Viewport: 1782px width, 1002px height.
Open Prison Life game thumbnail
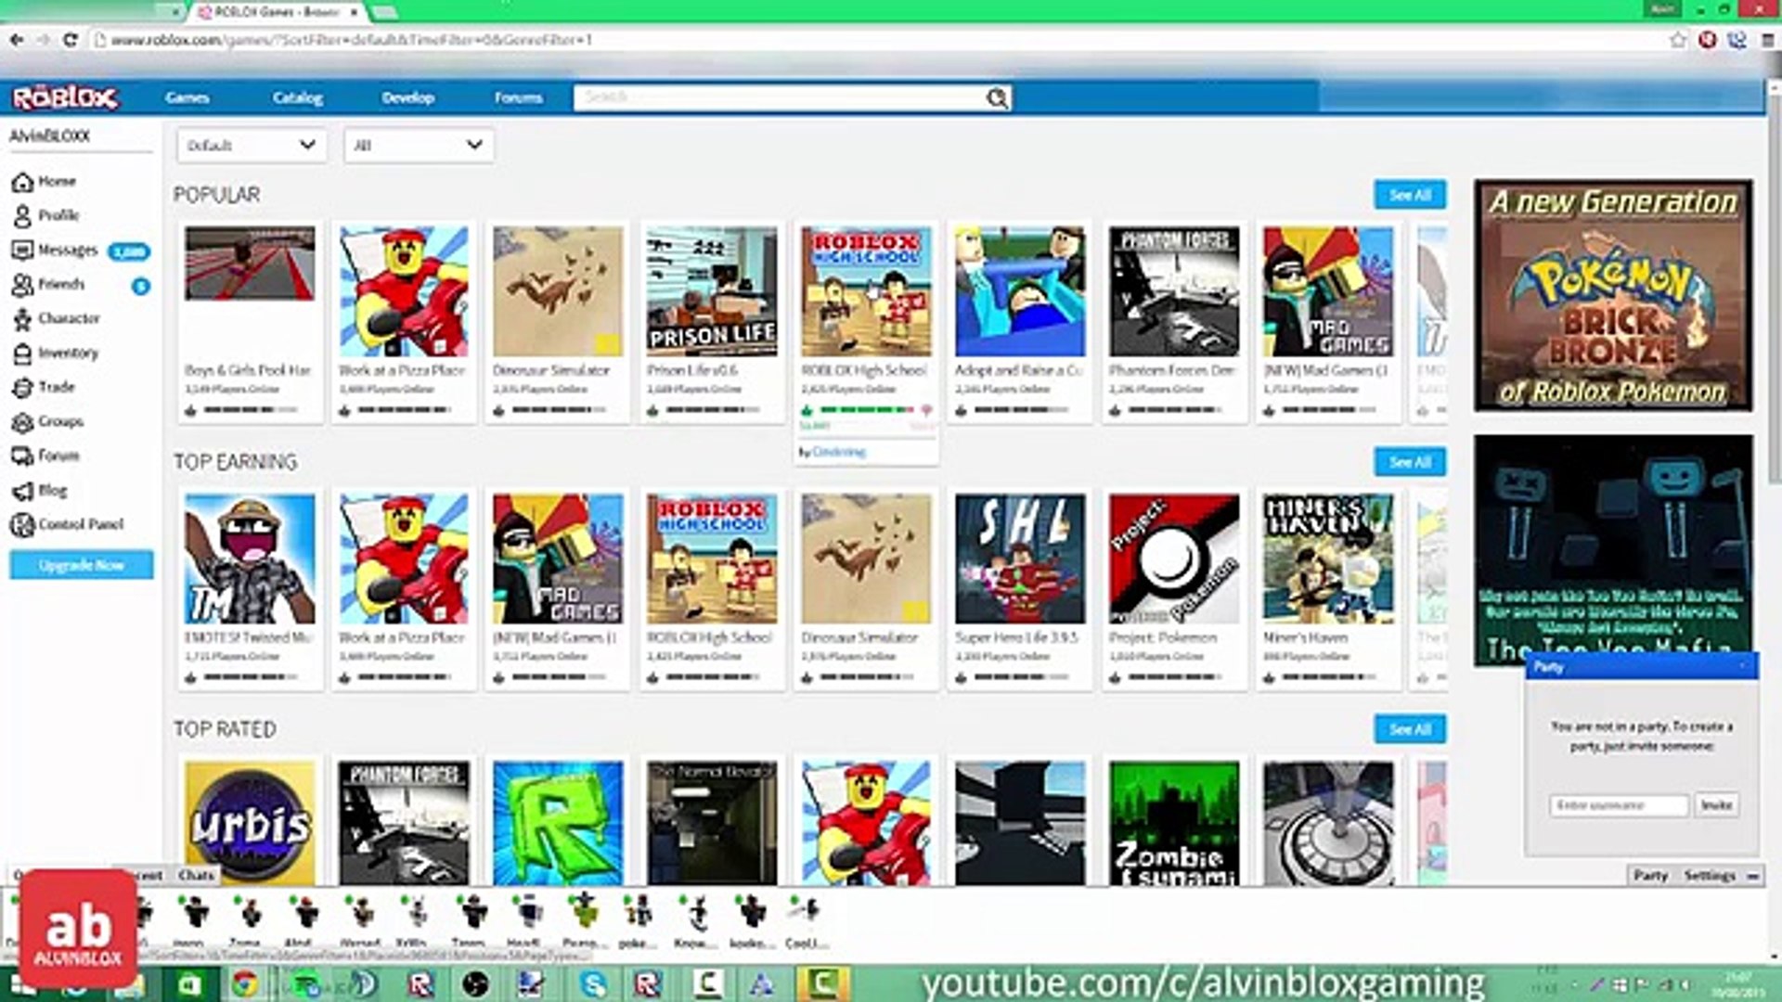coord(712,291)
